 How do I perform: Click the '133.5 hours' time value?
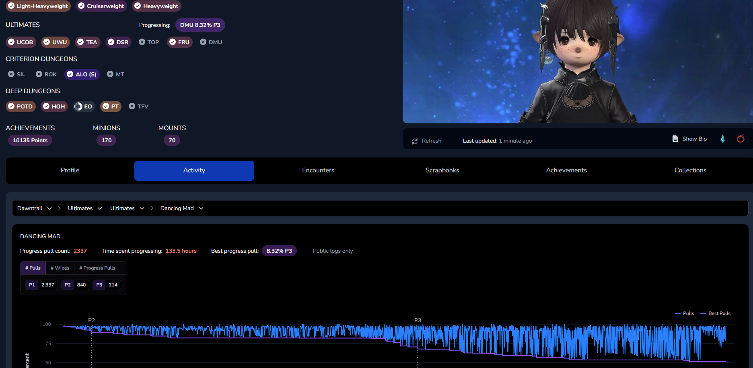click(x=181, y=251)
